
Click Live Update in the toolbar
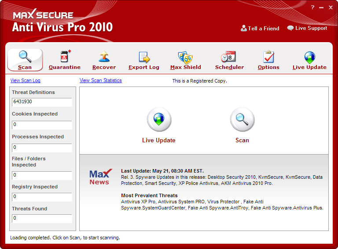(309, 60)
